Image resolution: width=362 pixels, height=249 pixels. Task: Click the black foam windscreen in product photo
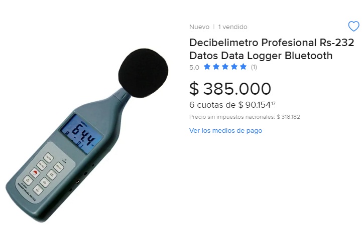(143, 73)
